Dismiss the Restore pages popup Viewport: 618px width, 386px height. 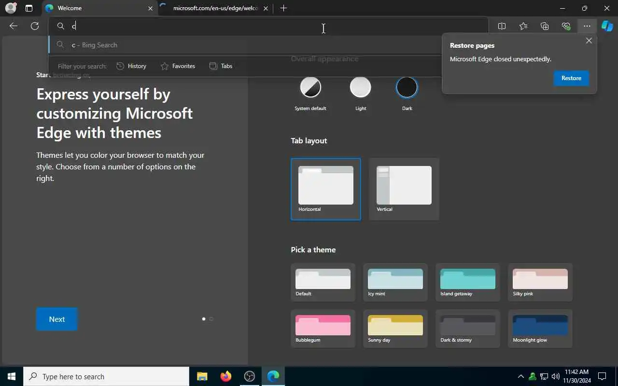pyautogui.click(x=589, y=41)
